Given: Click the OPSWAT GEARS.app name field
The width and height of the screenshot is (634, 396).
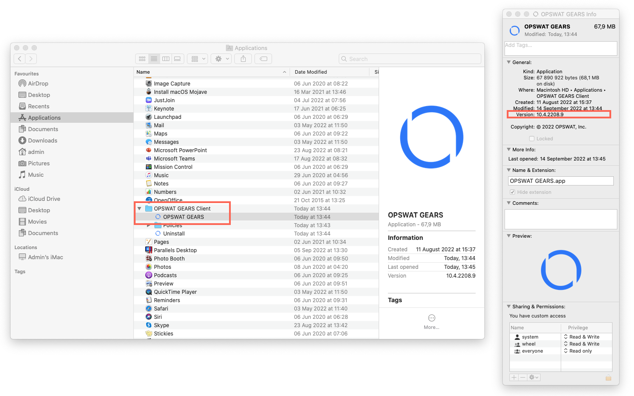Looking at the screenshot, I should [561, 181].
